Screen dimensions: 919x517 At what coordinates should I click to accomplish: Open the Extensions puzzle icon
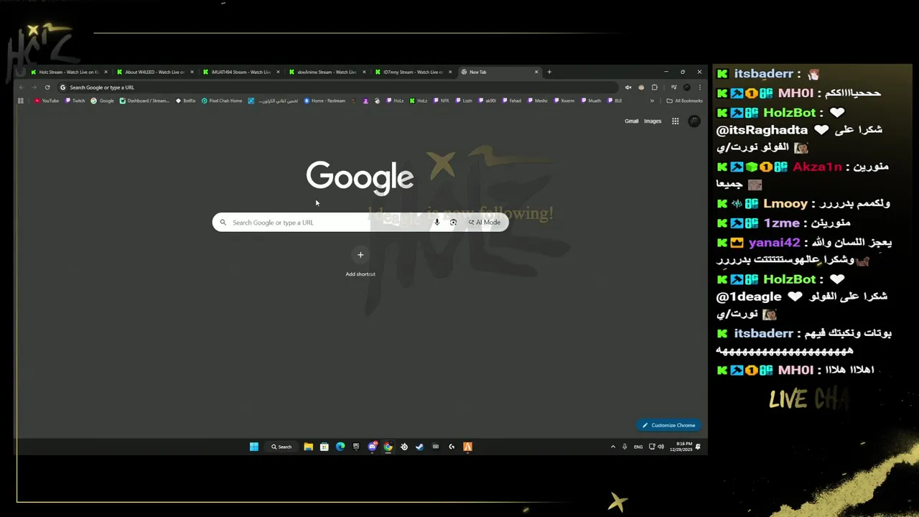point(654,88)
